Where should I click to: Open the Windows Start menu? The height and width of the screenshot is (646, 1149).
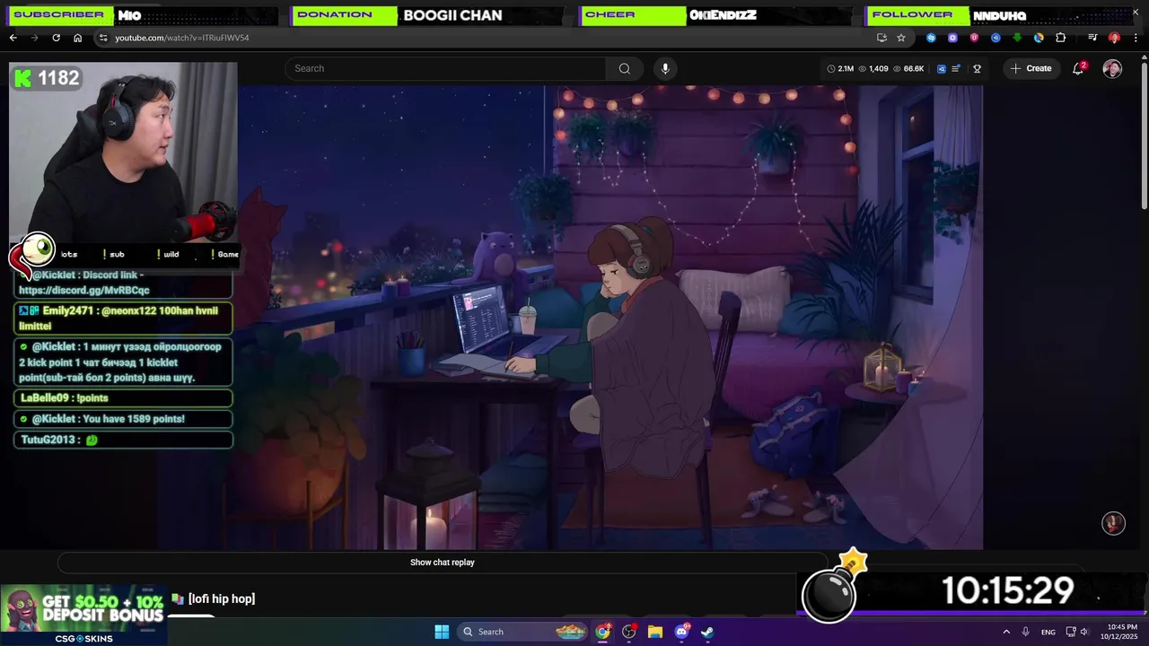442,632
